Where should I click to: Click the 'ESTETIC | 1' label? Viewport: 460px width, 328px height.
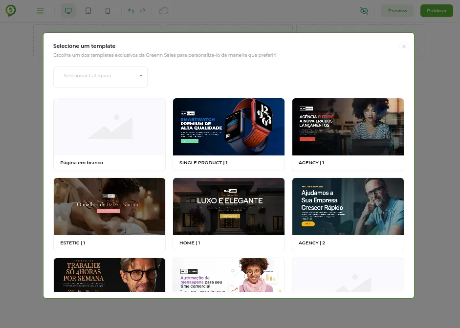(x=72, y=243)
